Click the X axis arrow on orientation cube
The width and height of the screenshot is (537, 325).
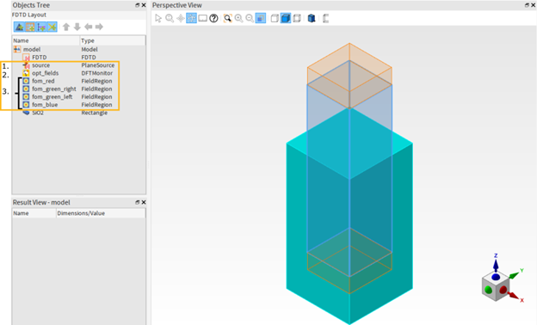[515, 296]
